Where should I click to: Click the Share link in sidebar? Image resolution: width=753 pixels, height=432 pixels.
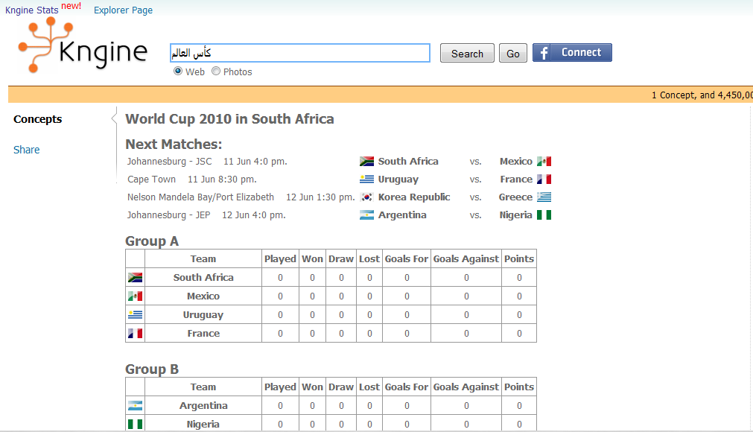26,150
